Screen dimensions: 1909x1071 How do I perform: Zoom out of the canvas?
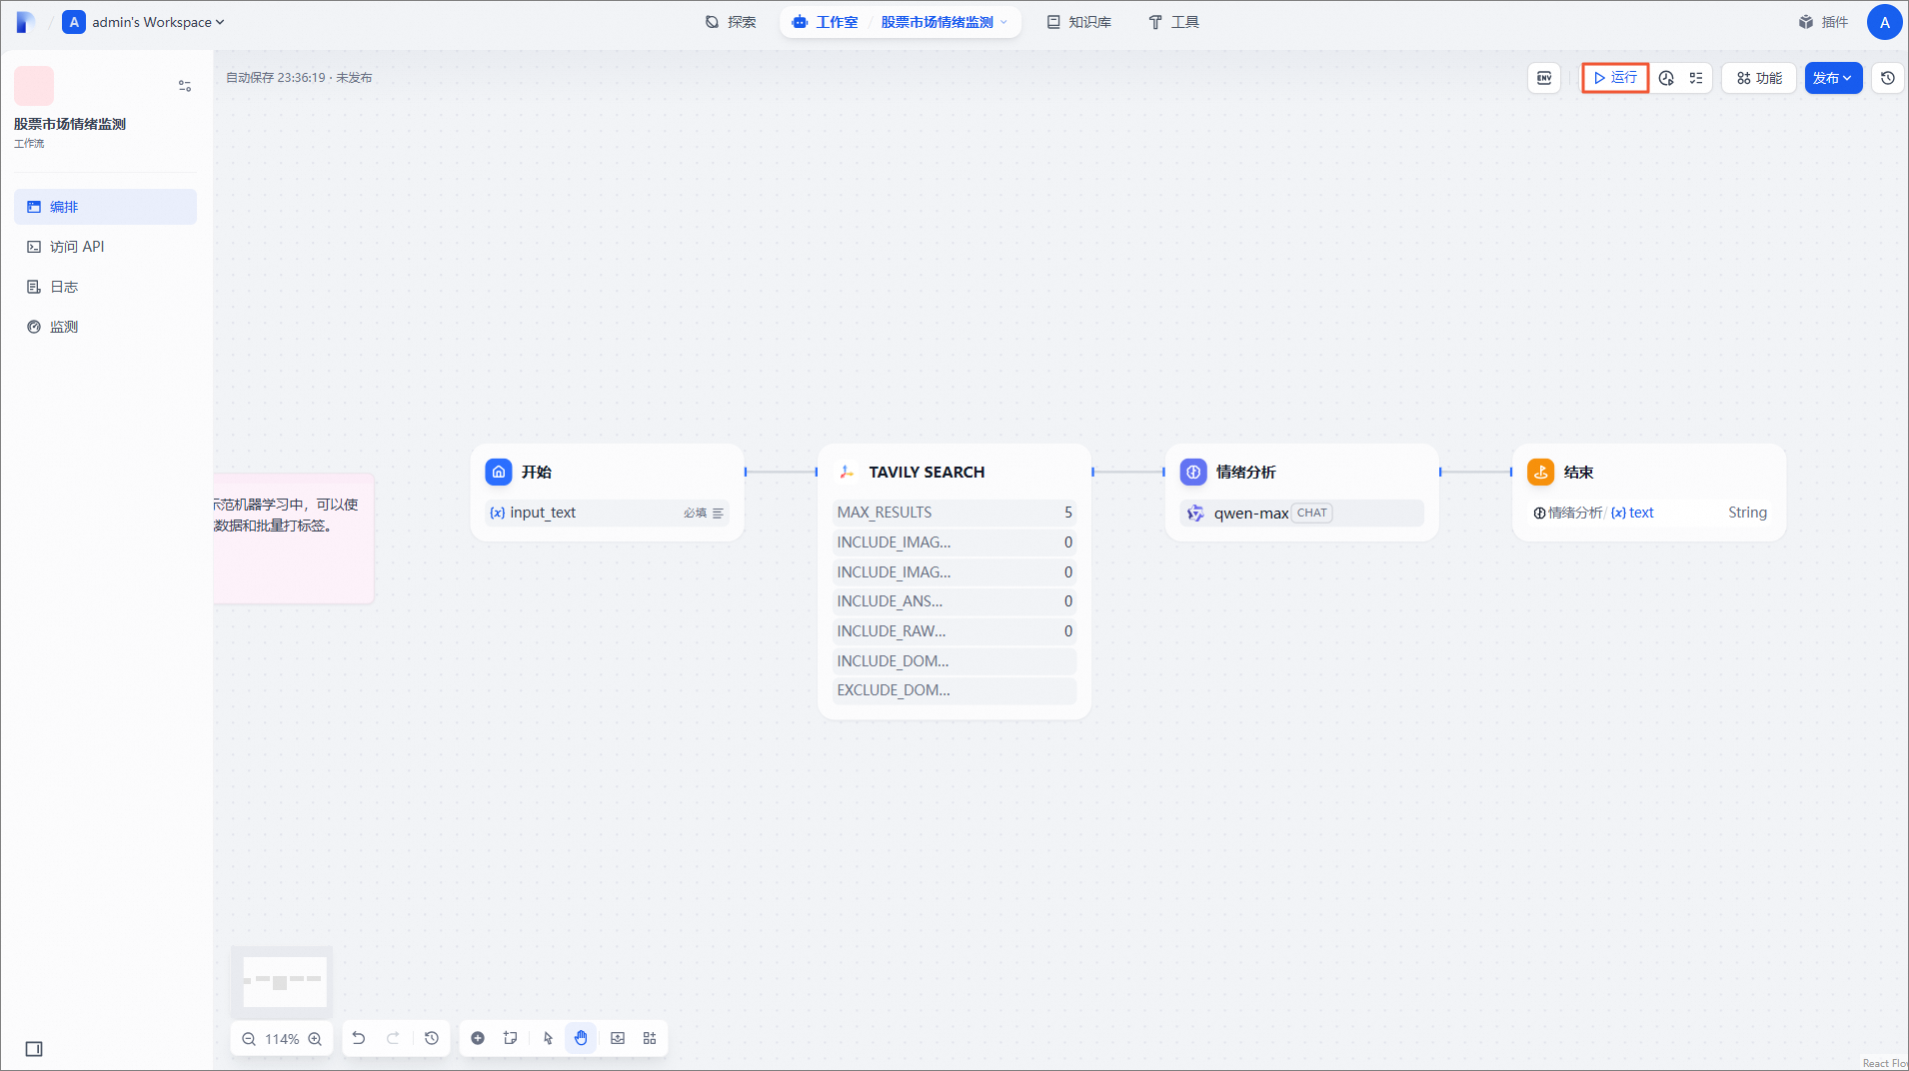tap(249, 1039)
